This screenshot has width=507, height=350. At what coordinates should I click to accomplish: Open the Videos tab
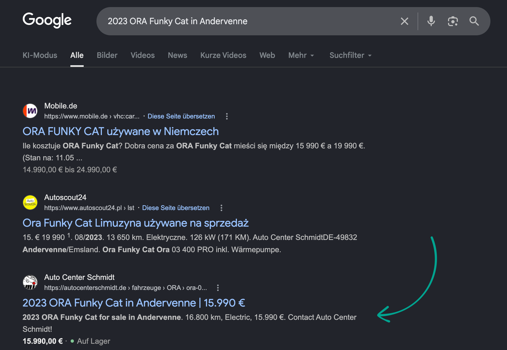[x=143, y=55]
